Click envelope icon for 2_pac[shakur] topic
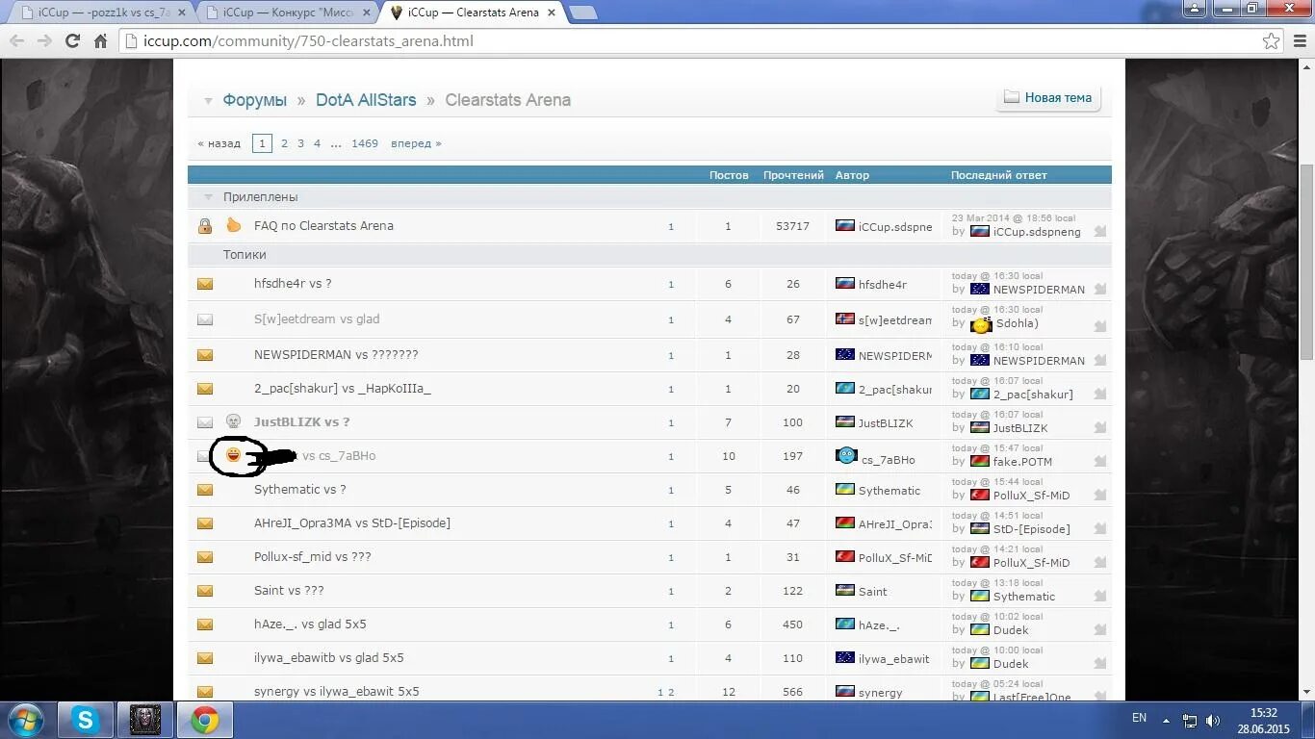Viewport: 1315px width, 739px height. tap(205, 389)
